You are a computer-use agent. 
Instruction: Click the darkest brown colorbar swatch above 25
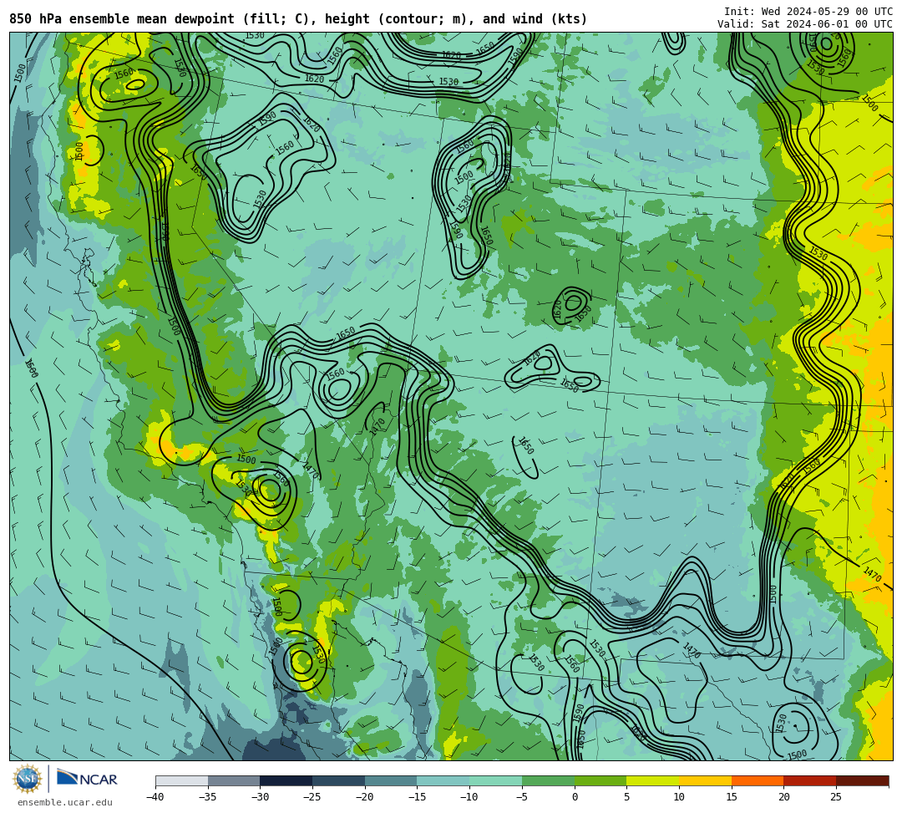click(862, 780)
